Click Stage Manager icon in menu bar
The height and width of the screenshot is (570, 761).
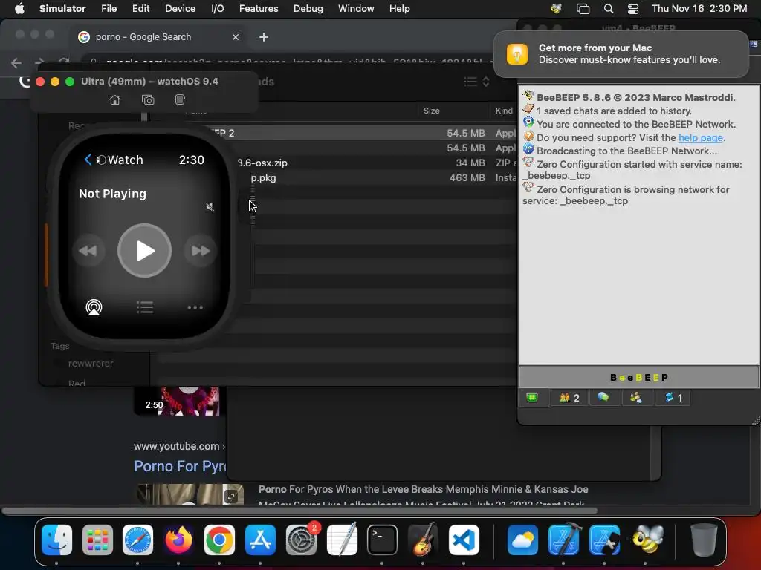(x=583, y=9)
